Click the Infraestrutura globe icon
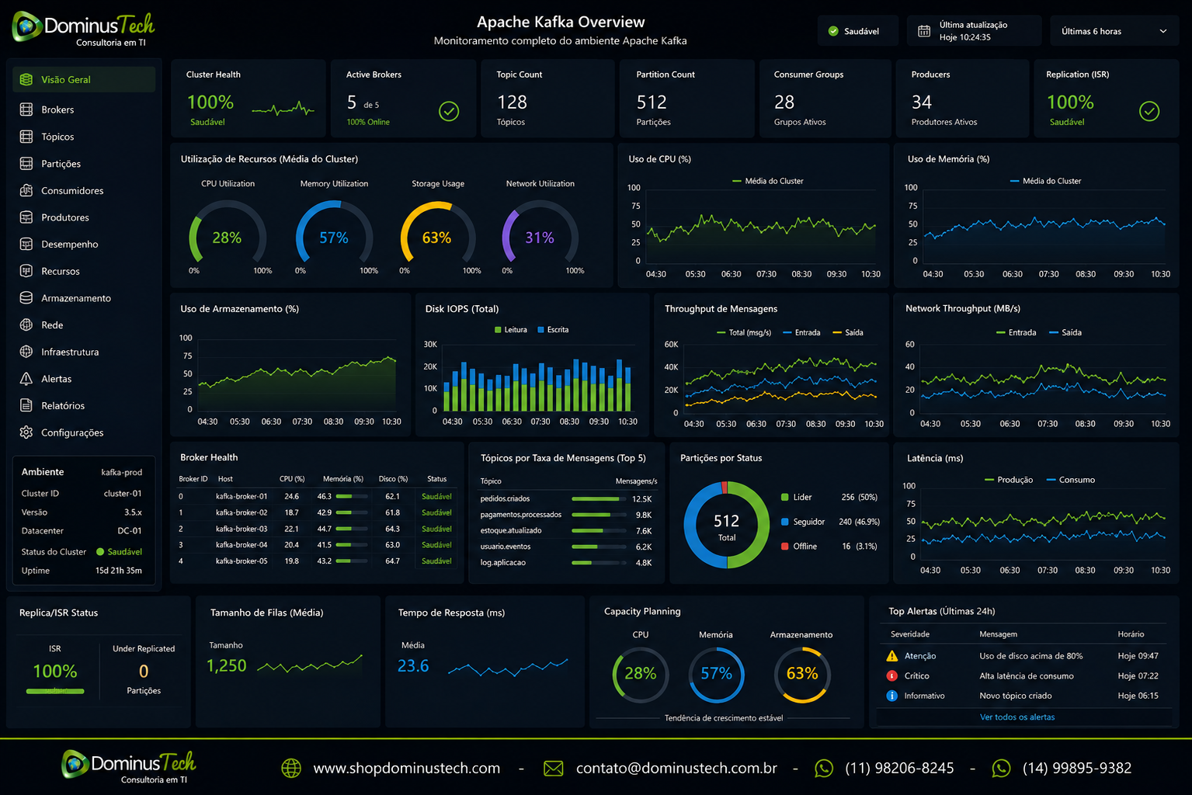This screenshot has height=795, width=1192. click(x=26, y=352)
